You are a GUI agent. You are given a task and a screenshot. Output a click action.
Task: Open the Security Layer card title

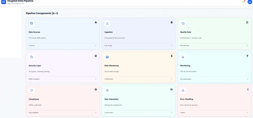click(x=35, y=66)
